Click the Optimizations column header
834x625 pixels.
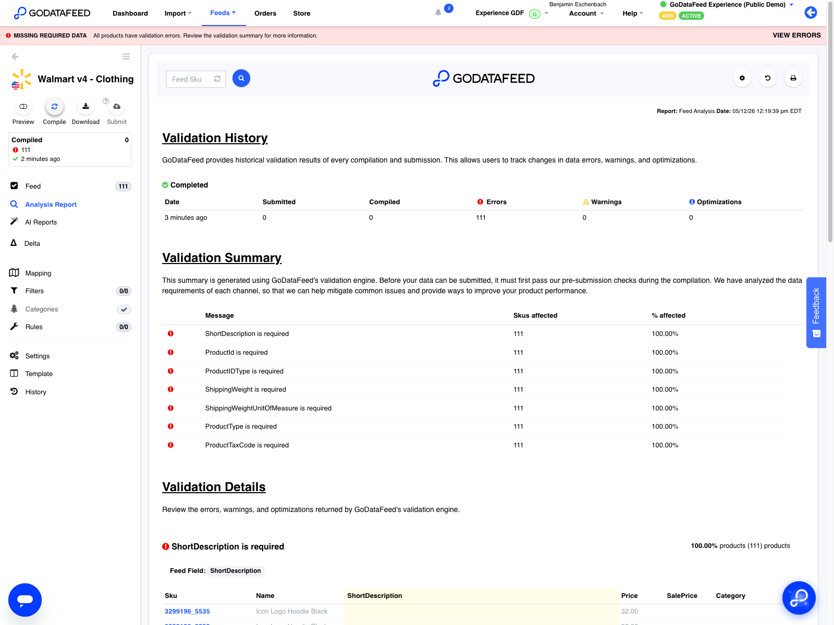(x=715, y=202)
